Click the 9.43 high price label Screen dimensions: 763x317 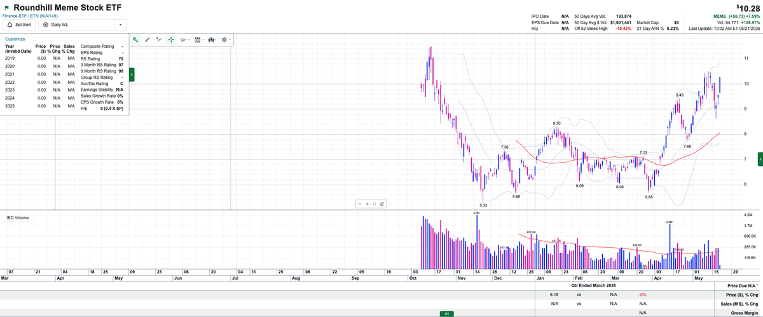679,95
